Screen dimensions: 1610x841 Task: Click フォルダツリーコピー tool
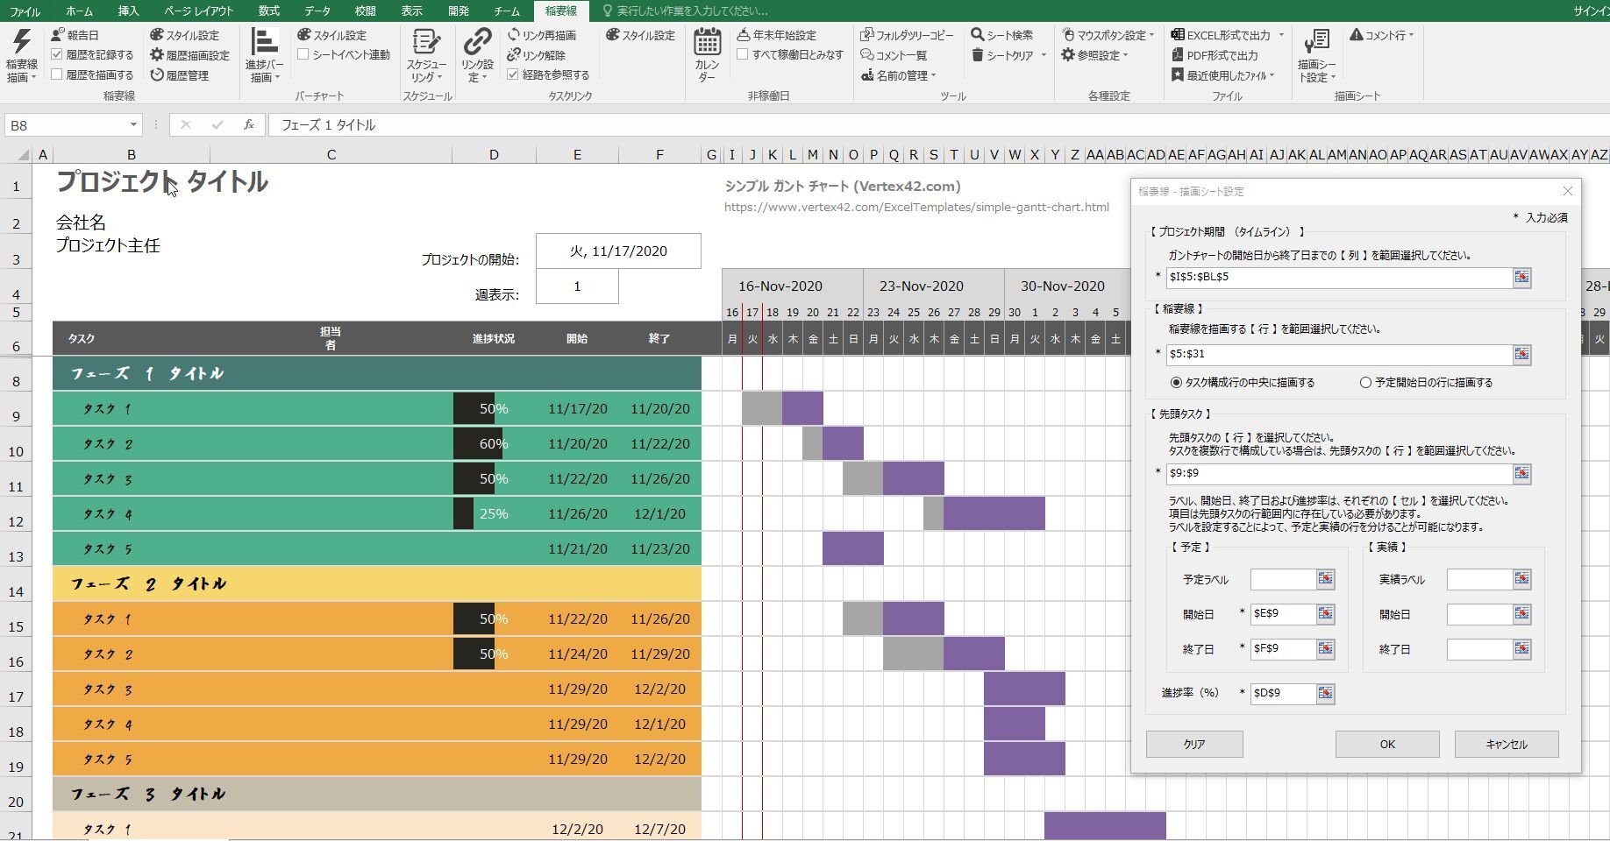907,35
